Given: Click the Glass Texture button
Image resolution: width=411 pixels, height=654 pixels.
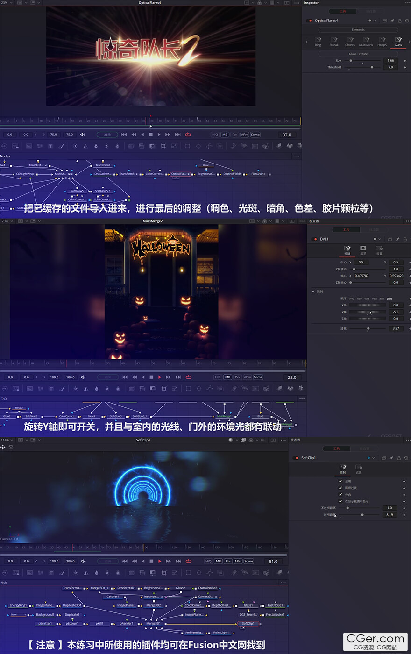Looking at the screenshot, I should coord(358,54).
